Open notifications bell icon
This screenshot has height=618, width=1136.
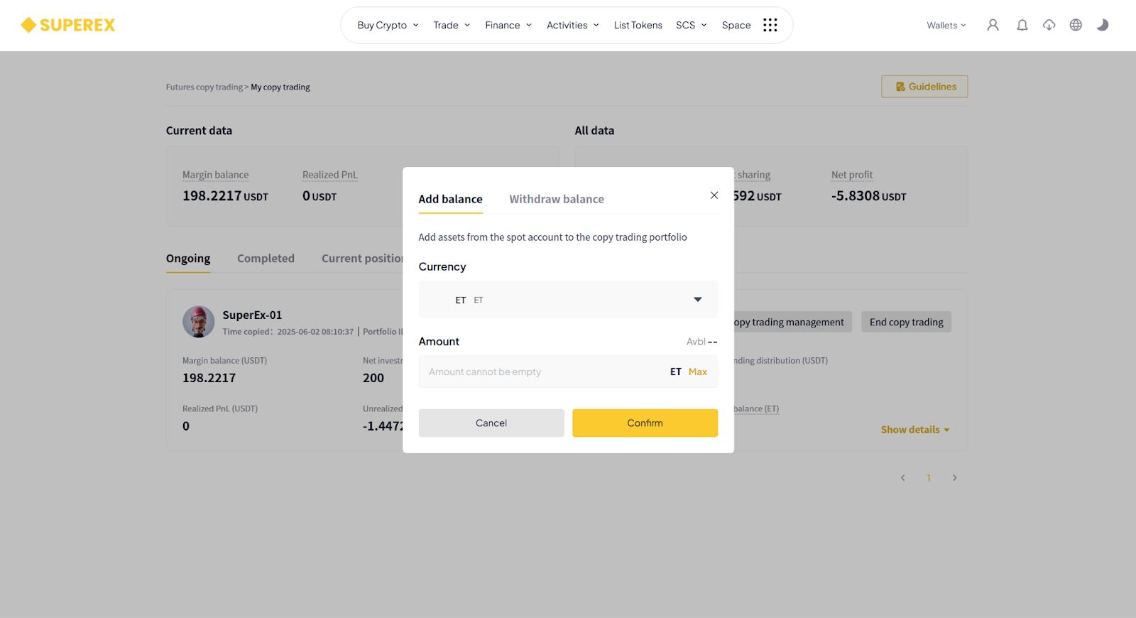(1022, 25)
